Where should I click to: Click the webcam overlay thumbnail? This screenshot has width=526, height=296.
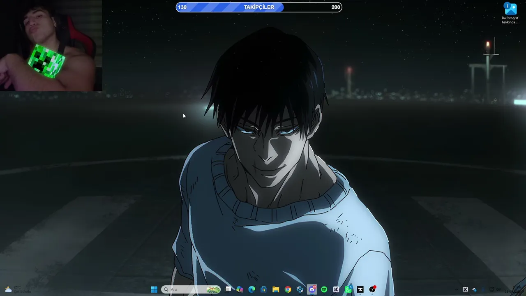tap(51, 45)
